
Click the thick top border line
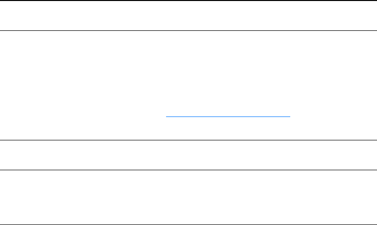pos(188,1)
